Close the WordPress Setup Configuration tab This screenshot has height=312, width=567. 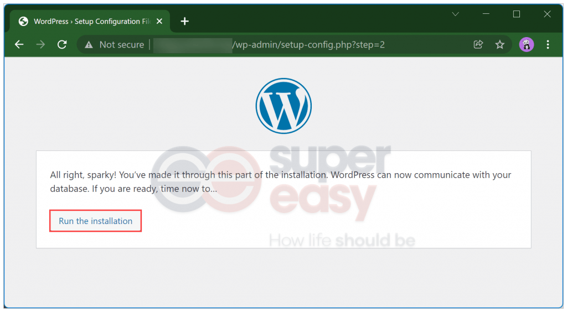[x=159, y=22]
